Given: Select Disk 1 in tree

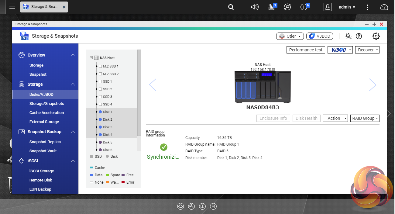Looking at the screenshot, I should tap(108, 112).
